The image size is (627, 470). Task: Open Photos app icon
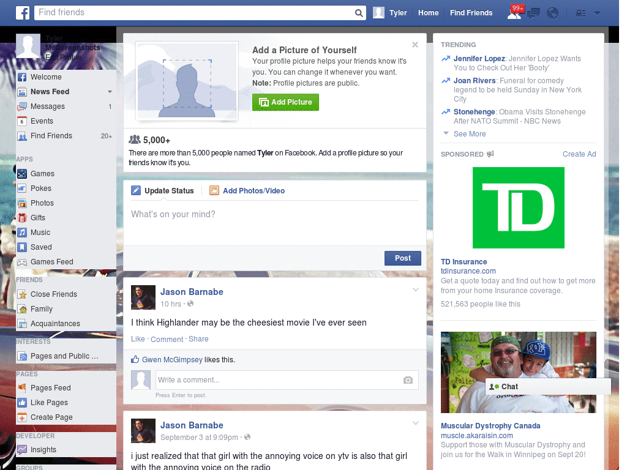click(x=22, y=203)
